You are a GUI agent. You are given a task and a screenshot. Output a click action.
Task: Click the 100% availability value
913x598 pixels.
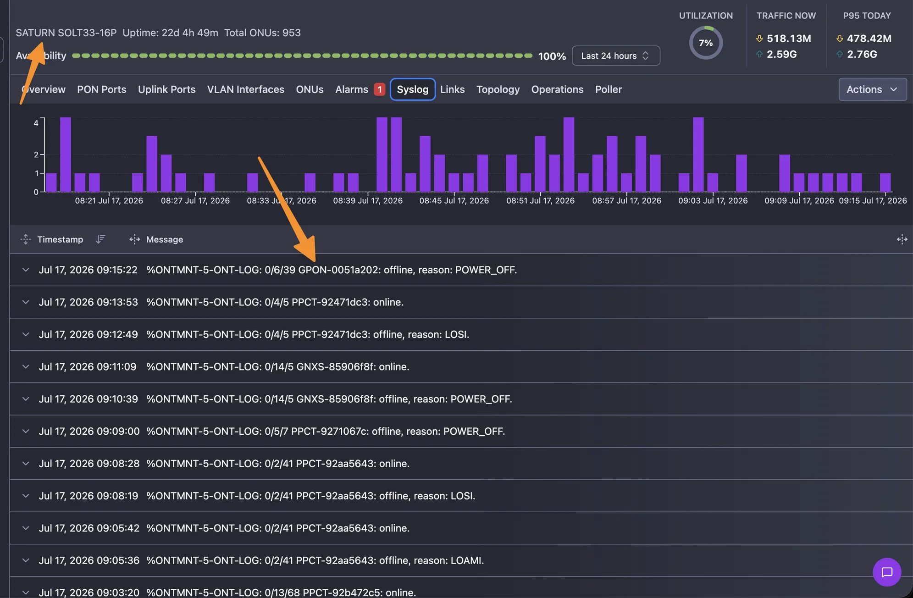click(x=552, y=56)
